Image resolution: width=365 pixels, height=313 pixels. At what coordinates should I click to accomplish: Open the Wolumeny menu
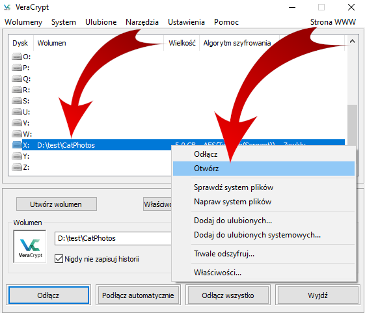[23, 22]
